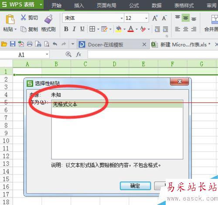The width and height of the screenshot is (218, 205).
Task: Open the 表格样式 ribbon tab
Action: pos(184,5)
